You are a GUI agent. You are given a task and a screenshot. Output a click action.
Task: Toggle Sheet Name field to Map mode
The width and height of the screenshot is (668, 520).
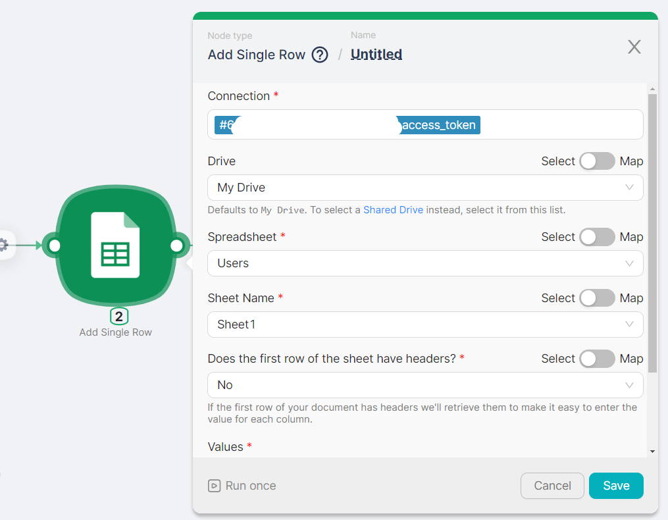pyautogui.click(x=597, y=298)
